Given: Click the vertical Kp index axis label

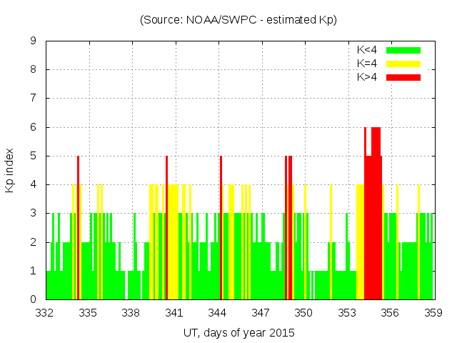Looking at the screenshot, I should pos(10,170).
